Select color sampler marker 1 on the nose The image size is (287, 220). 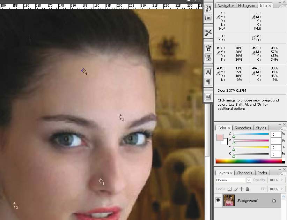(101, 181)
